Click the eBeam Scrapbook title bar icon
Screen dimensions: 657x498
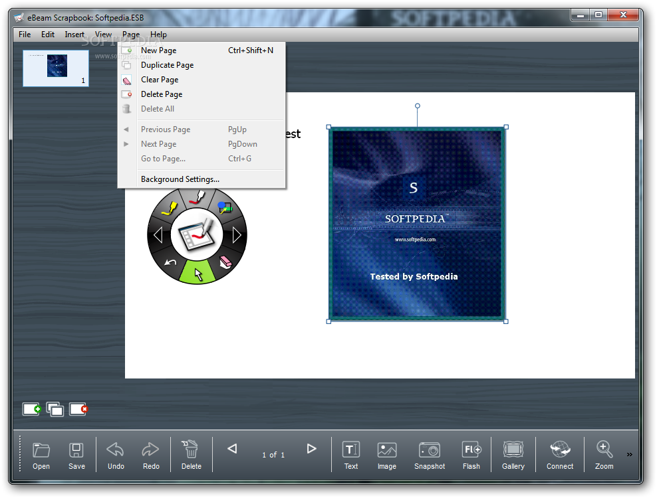19,17
